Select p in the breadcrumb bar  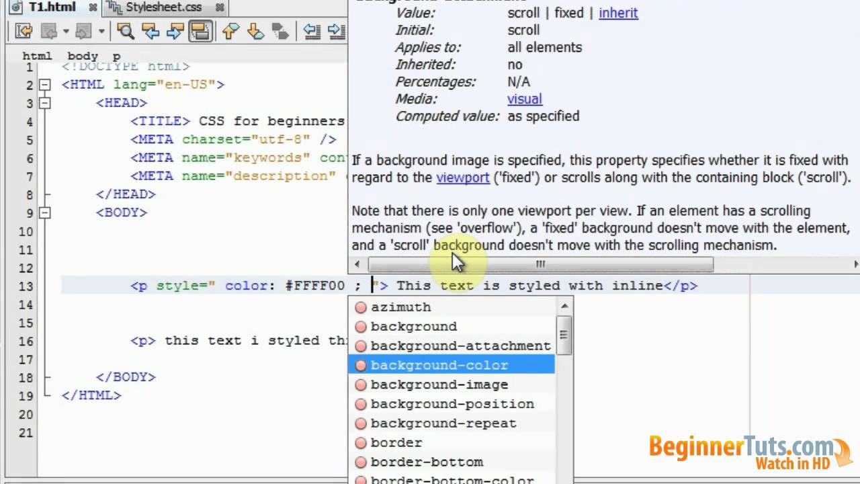(117, 56)
